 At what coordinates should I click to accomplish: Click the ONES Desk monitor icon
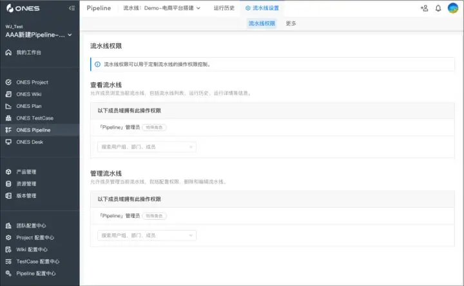pyautogui.click(x=8, y=142)
